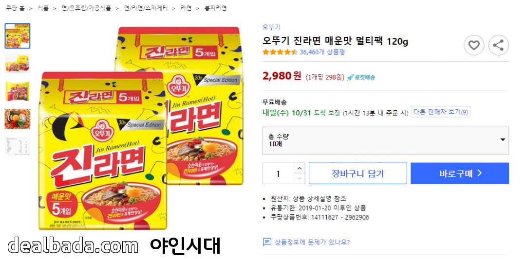526x259 pixels.
Task: View the cooked ramen bowl thumbnail
Action: (18, 119)
